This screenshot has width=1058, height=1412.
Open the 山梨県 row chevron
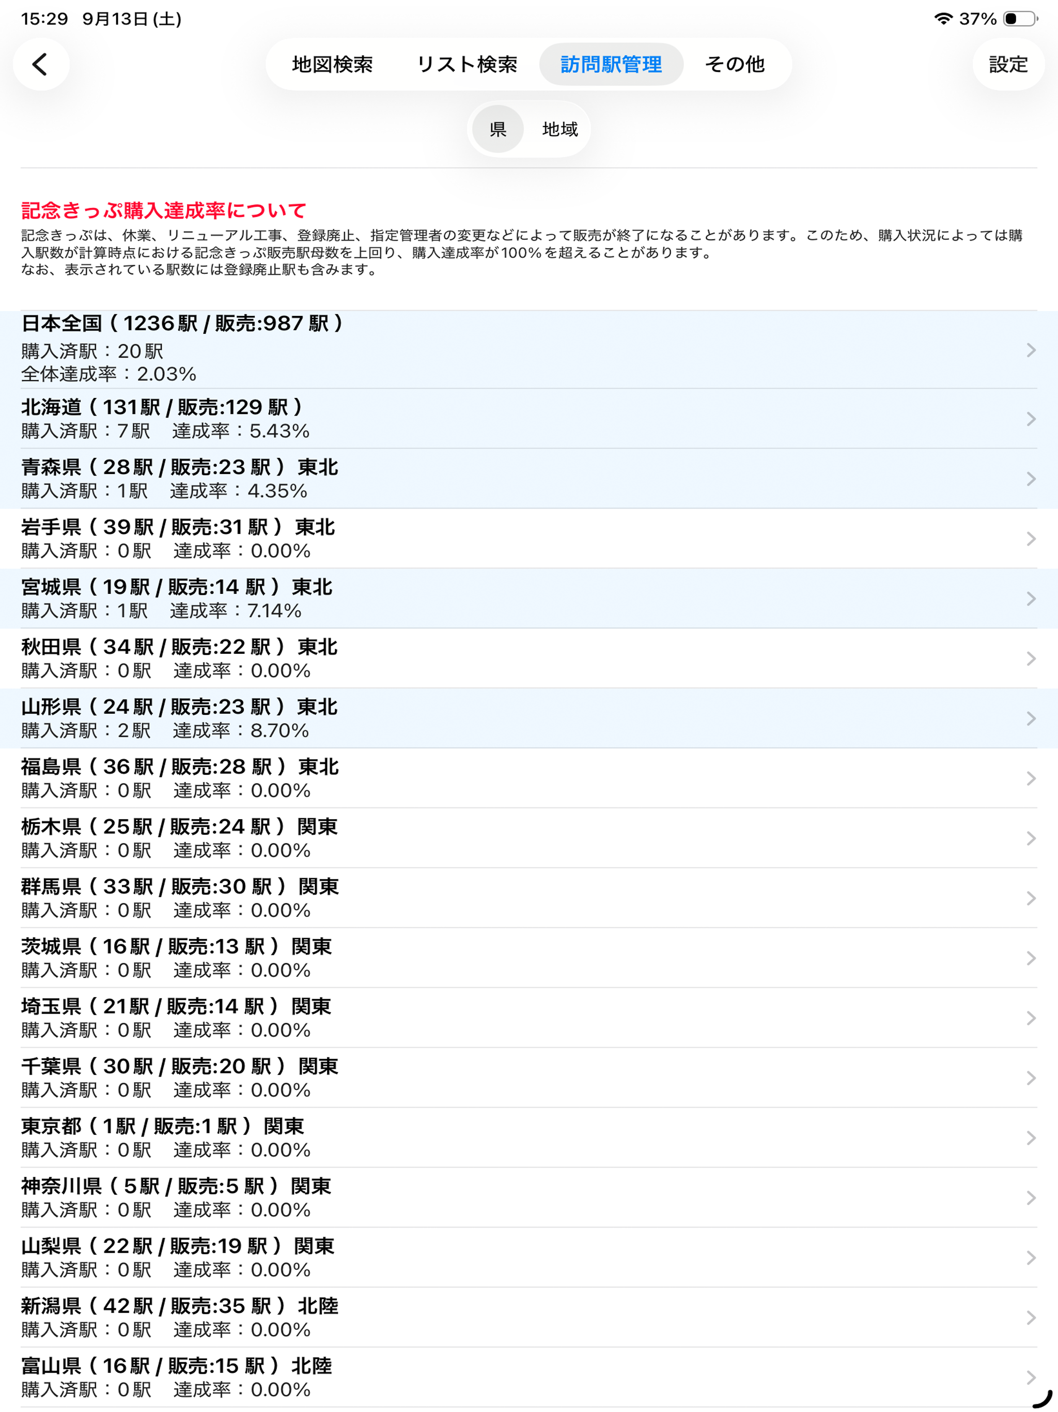tap(1031, 1259)
